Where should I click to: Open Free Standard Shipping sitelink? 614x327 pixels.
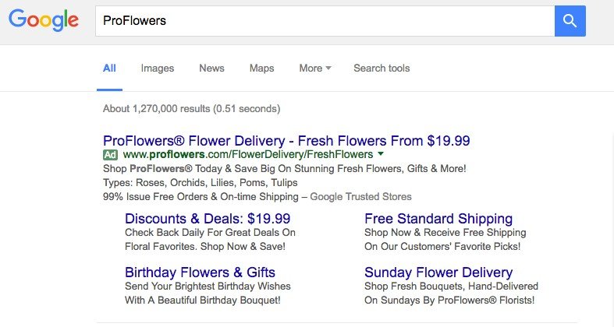tap(438, 219)
